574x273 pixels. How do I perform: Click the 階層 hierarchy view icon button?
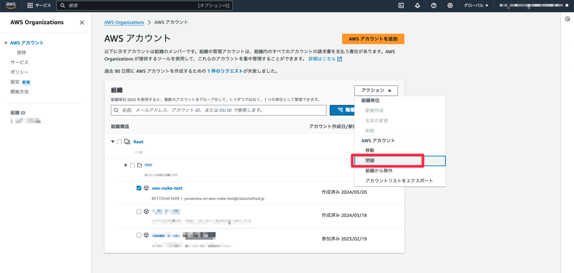340,110
